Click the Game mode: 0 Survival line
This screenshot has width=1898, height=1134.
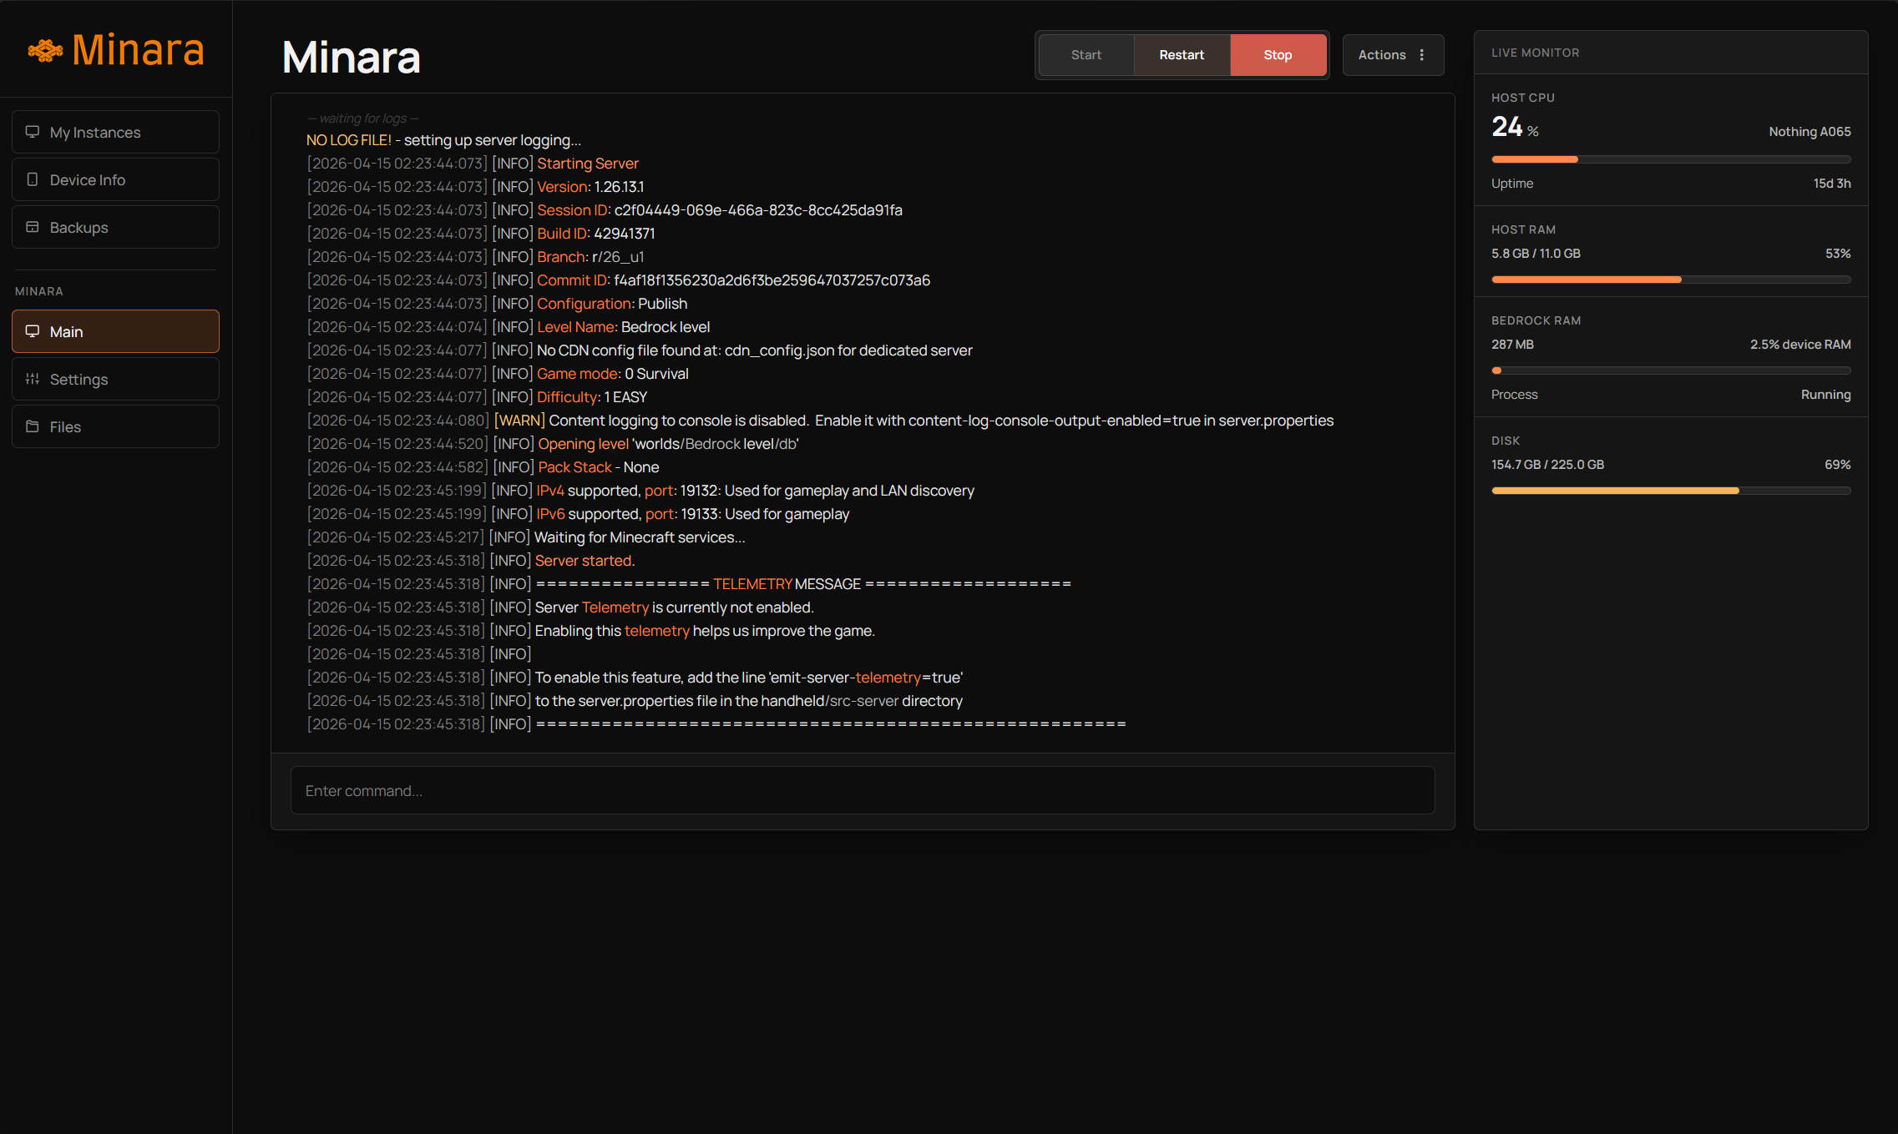click(498, 374)
